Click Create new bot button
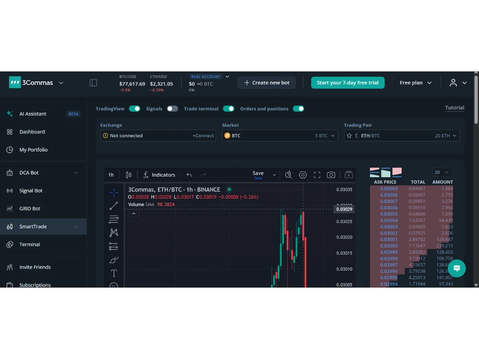This screenshot has height=359, width=479. pyautogui.click(x=267, y=83)
